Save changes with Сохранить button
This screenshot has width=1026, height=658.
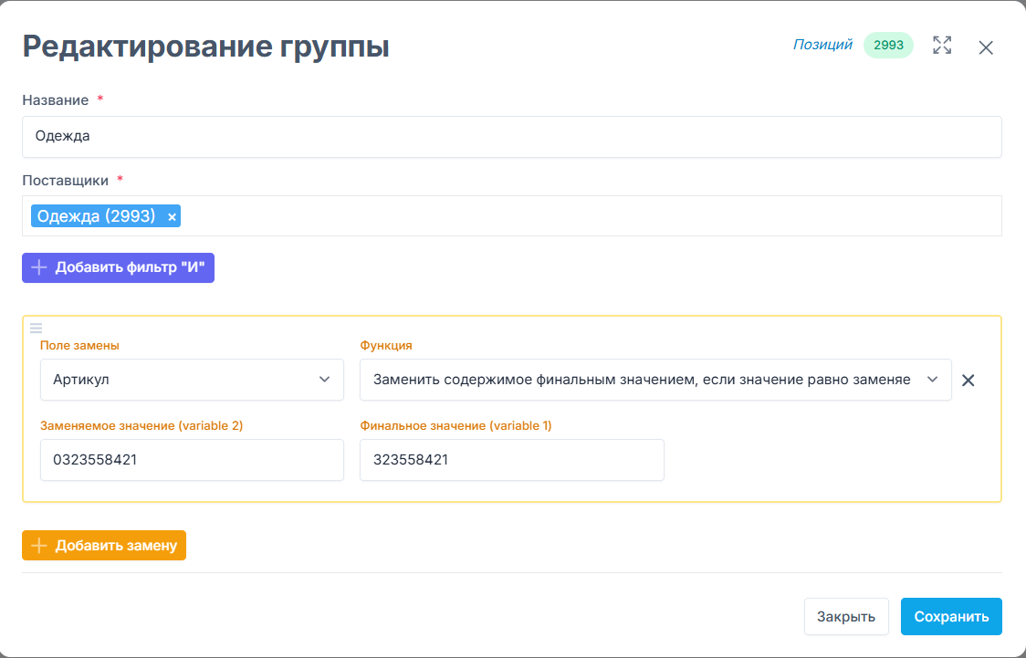[951, 616]
